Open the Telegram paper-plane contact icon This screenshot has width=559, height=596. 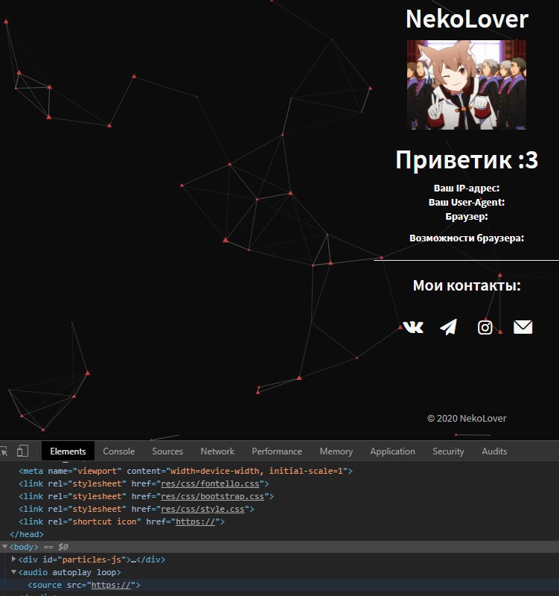(449, 327)
